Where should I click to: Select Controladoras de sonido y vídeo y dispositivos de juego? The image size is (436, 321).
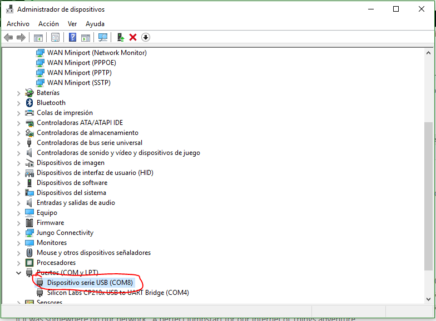click(x=118, y=153)
